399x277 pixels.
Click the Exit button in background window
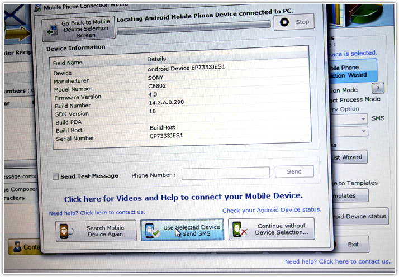click(x=353, y=245)
